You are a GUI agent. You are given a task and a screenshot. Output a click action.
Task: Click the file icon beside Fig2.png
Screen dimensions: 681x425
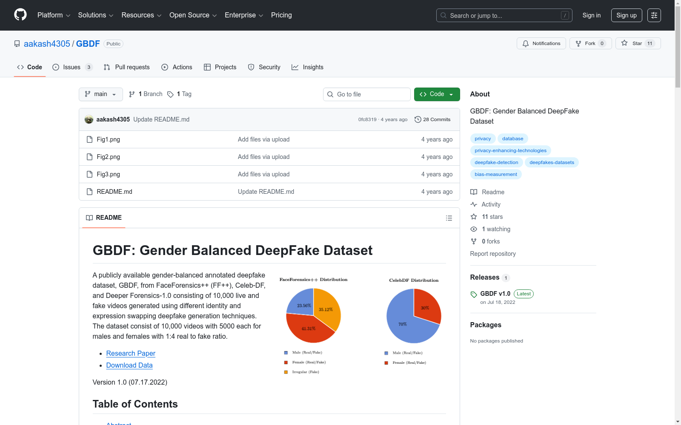(89, 157)
